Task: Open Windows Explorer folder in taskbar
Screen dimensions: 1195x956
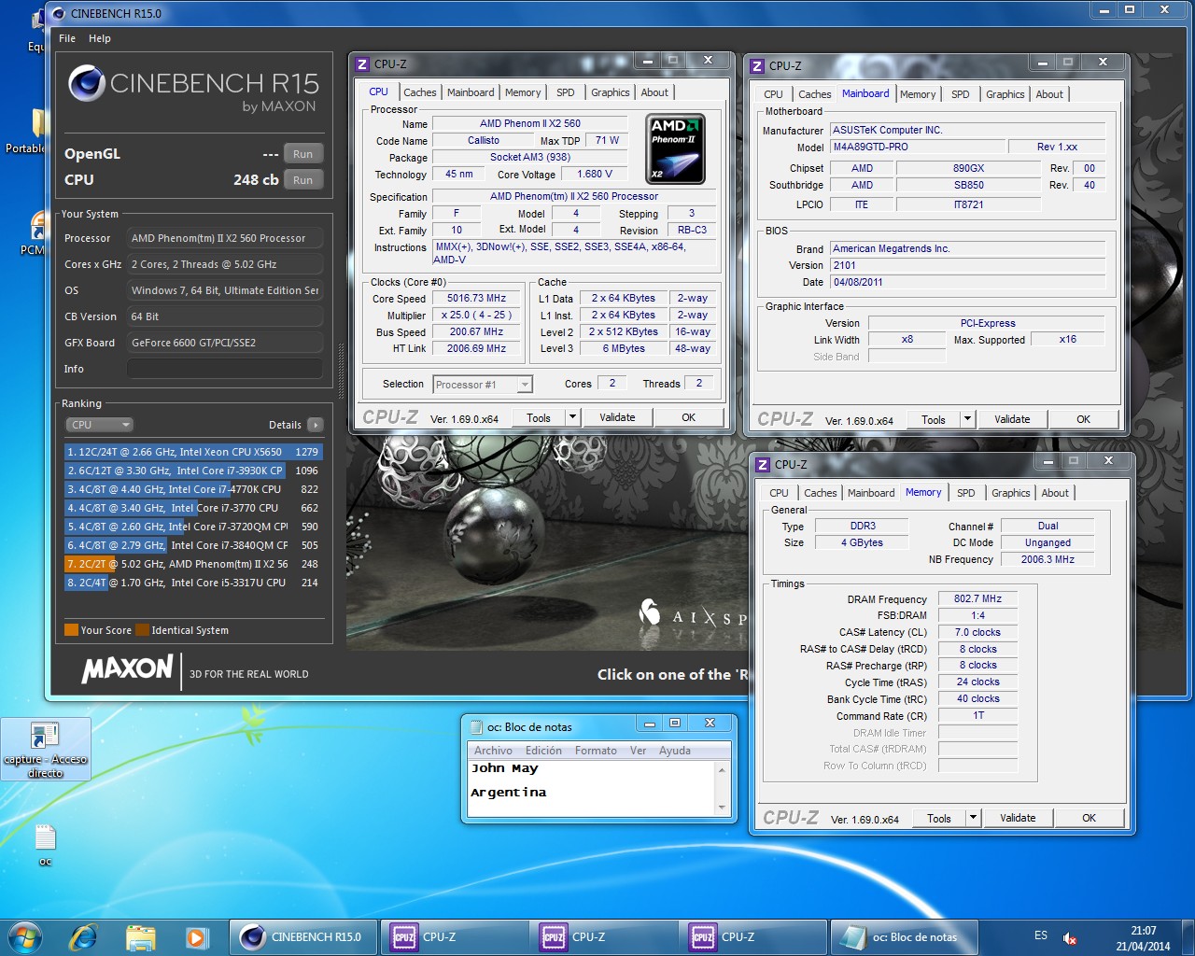Action: coord(140,936)
